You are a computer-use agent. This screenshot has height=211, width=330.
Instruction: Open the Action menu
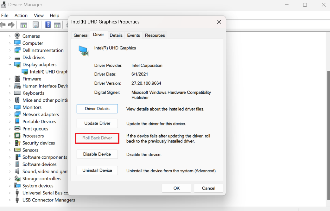coord(21,16)
